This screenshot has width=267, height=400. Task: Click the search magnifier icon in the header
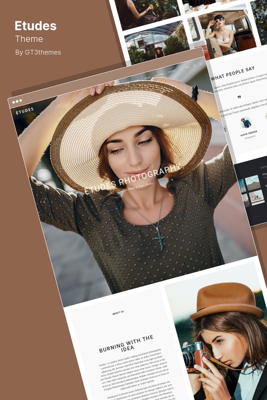200,64
